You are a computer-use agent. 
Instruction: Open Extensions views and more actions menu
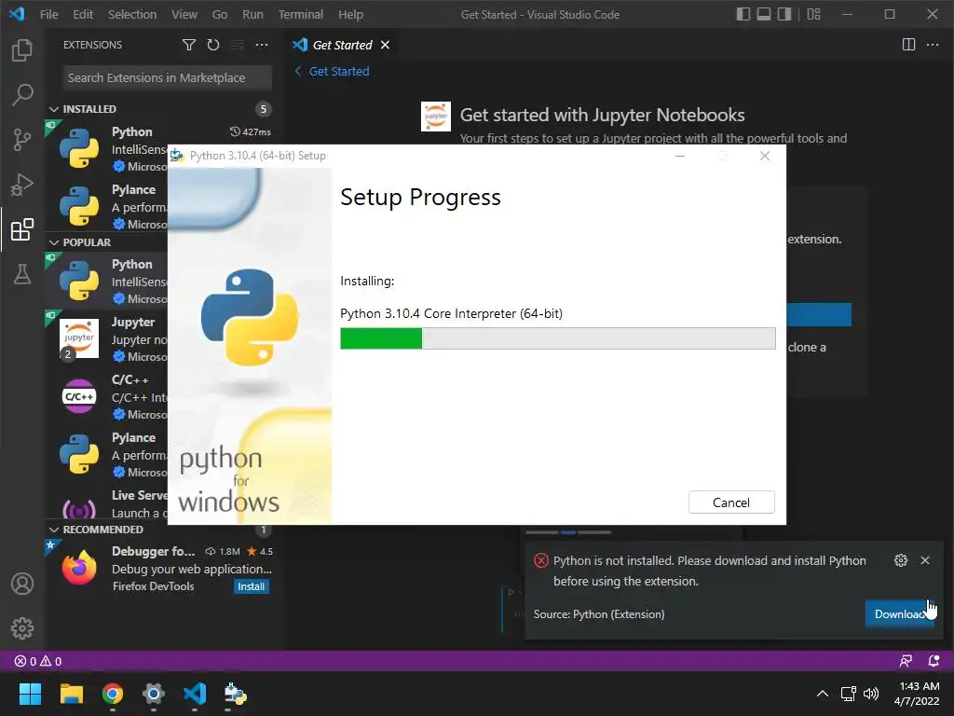(262, 45)
